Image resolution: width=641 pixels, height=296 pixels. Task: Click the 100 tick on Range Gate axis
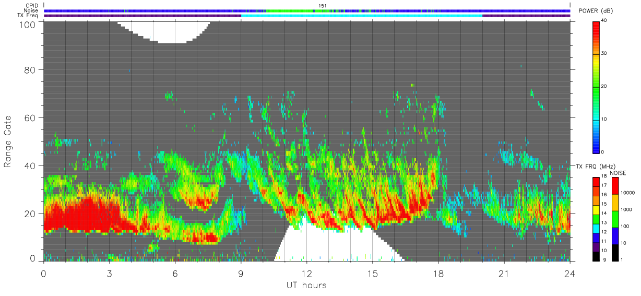tap(27, 24)
